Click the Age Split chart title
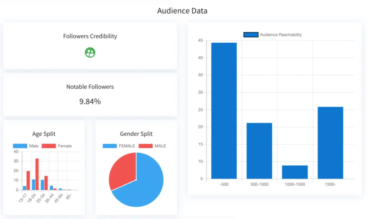 click(x=44, y=134)
